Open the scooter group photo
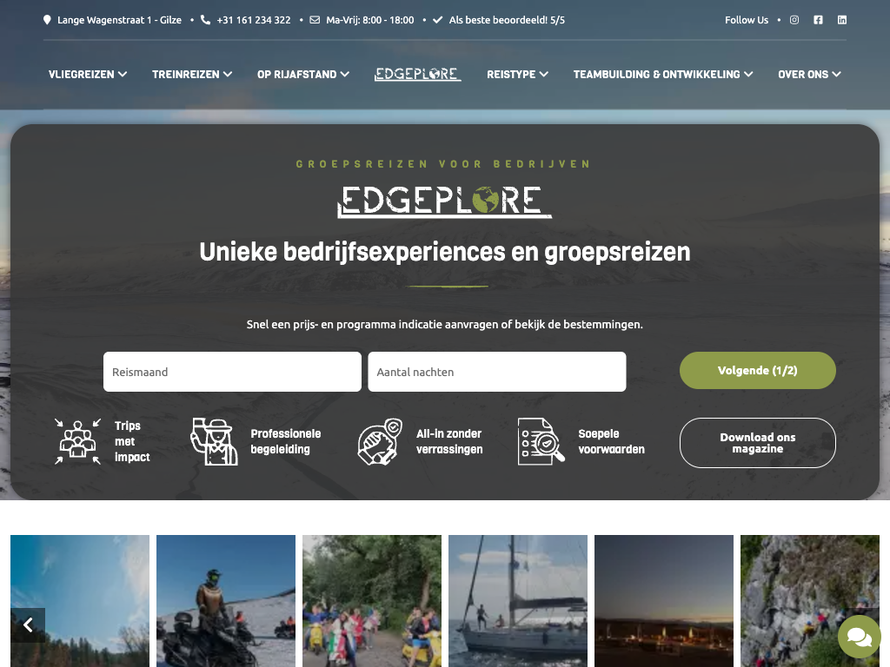 click(372, 601)
